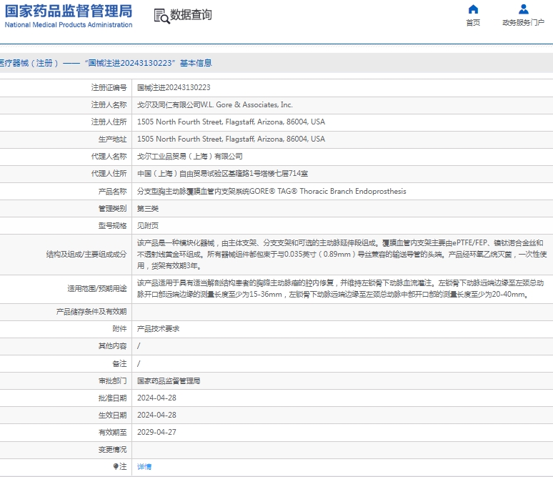
Task: Click the home (首页) house icon
Action: (473, 9)
